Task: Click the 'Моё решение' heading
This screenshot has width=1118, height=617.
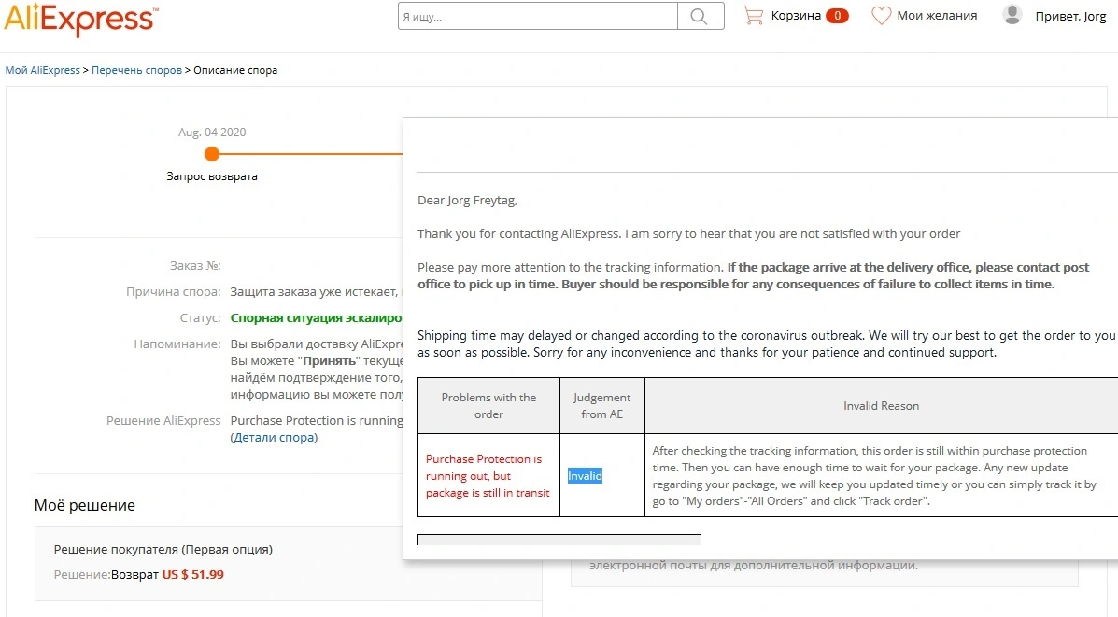Action: (x=85, y=505)
